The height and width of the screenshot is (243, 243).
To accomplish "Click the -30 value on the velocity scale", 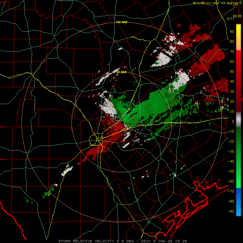I will pyautogui.click(x=231, y=151).
